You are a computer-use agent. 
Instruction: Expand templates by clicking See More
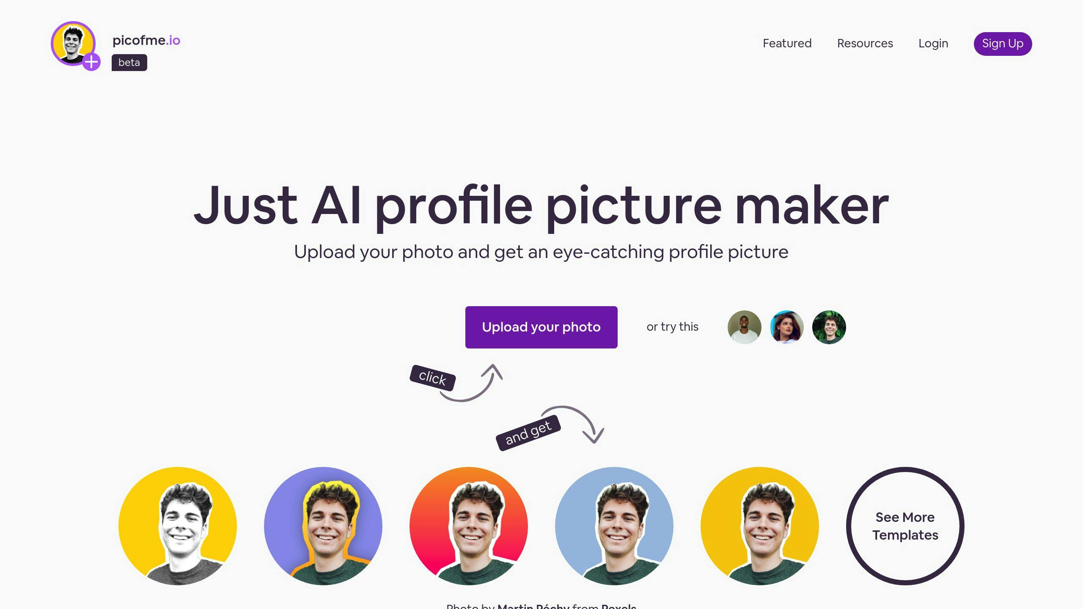coord(905,526)
